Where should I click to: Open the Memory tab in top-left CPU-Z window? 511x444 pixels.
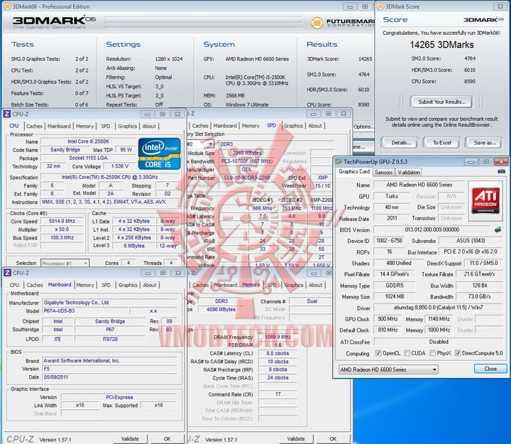tap(84, 126)
